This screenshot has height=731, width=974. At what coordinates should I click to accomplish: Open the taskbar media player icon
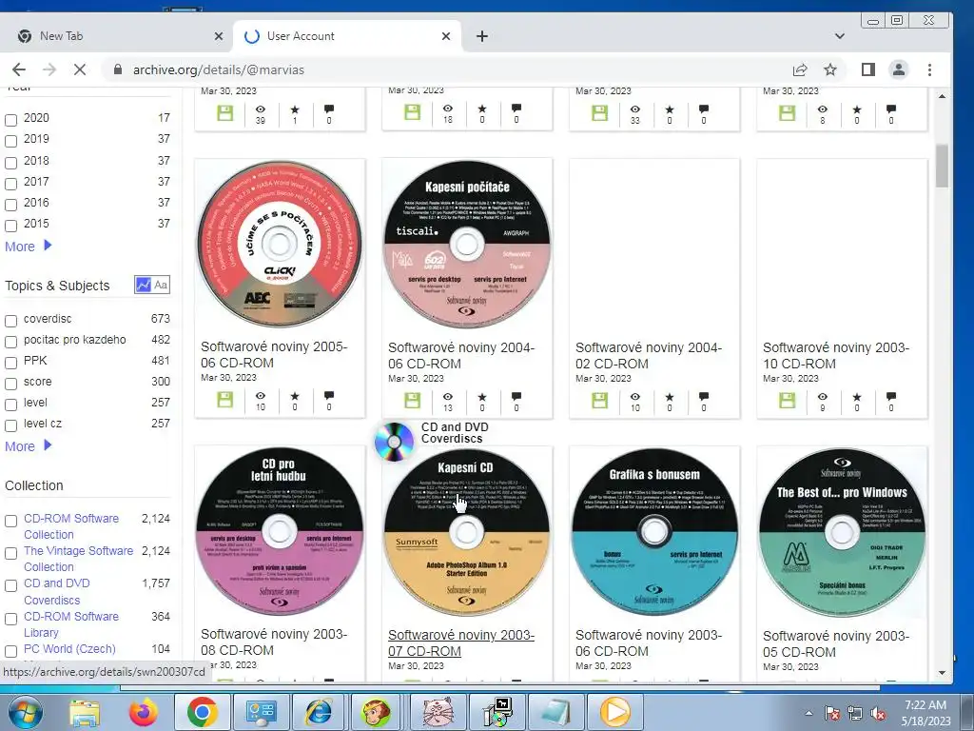(615, 712)
